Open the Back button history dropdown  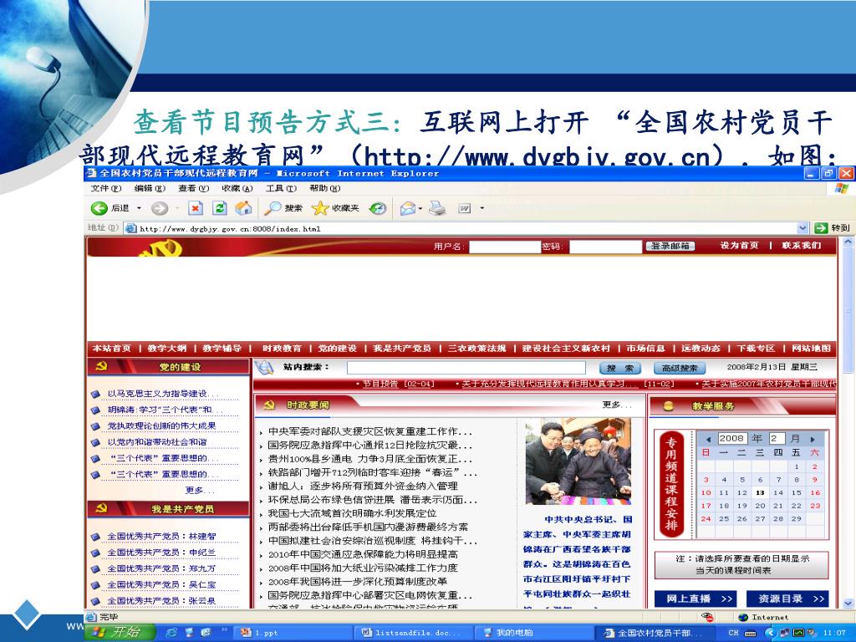(139, 208)
